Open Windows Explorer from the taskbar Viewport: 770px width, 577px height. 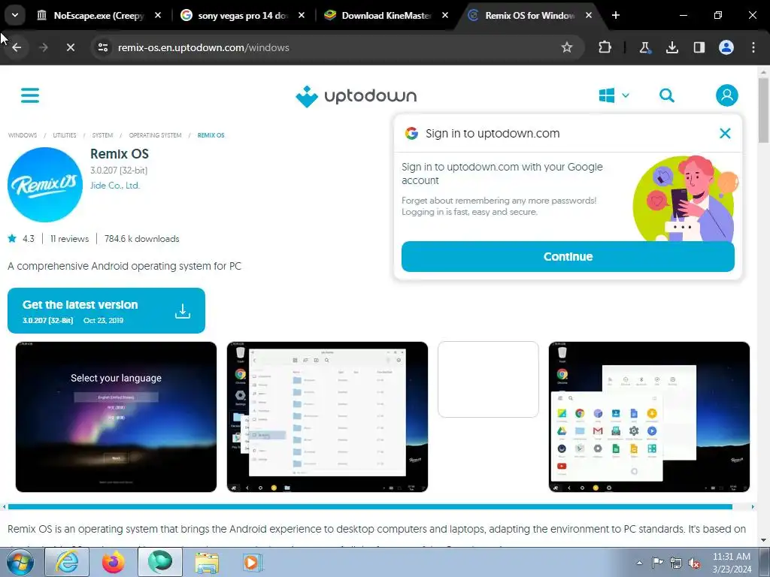click(x=208, y=562)
